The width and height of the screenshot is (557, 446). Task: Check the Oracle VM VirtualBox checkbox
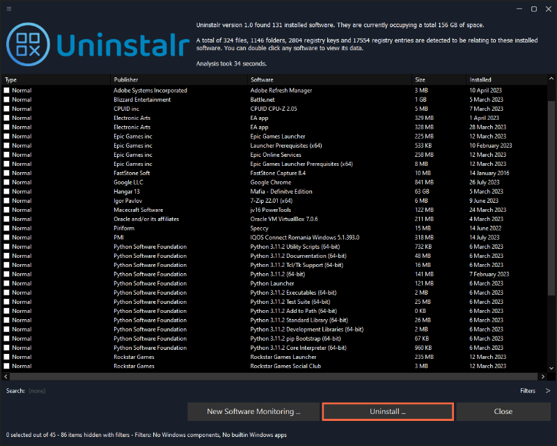pos(7,218)
